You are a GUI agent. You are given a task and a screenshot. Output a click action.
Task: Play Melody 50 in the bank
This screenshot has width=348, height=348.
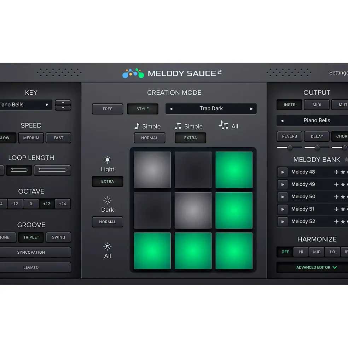click(x=283, y=197)
